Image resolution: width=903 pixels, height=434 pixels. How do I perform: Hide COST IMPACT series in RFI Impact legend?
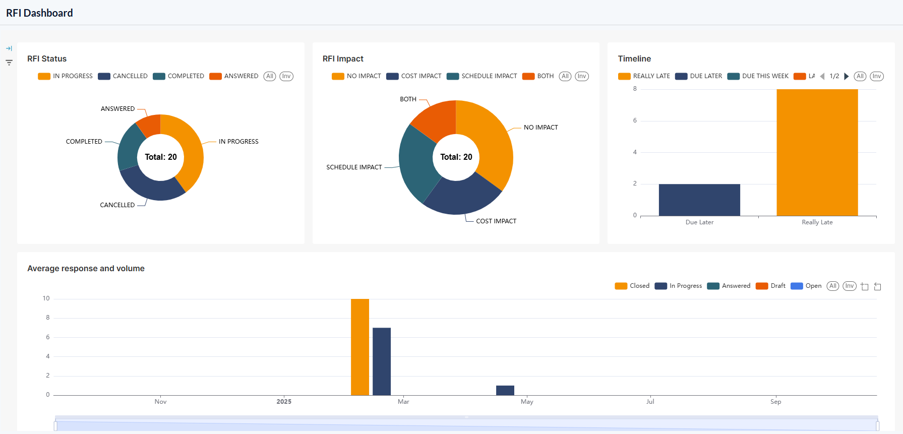[414, 76]
